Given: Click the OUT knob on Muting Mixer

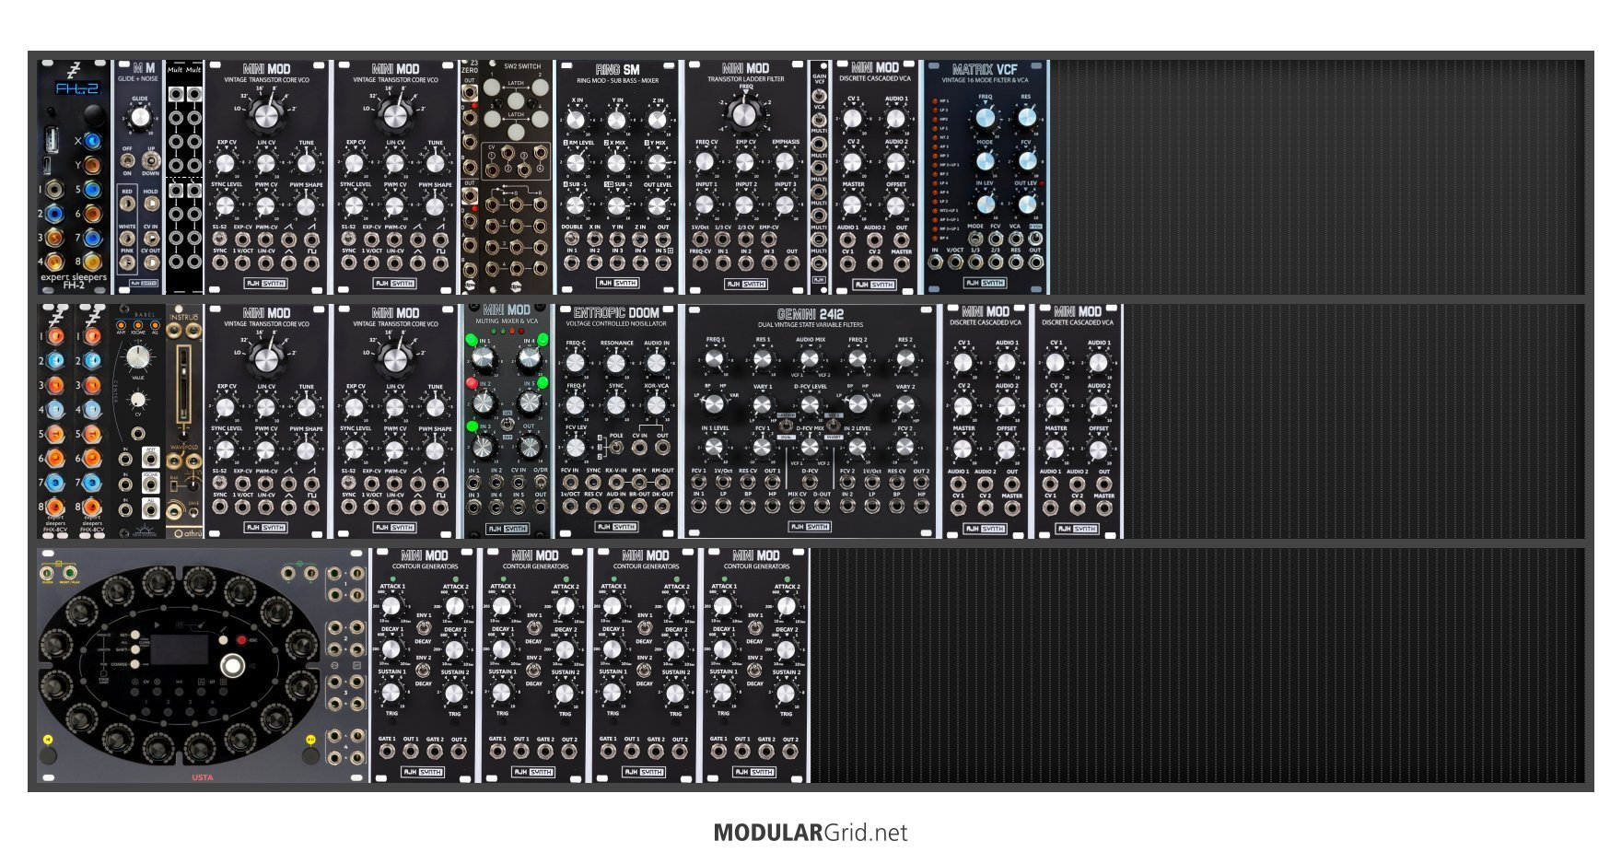Looking at the screenshot, I should [x=530, y=447].
